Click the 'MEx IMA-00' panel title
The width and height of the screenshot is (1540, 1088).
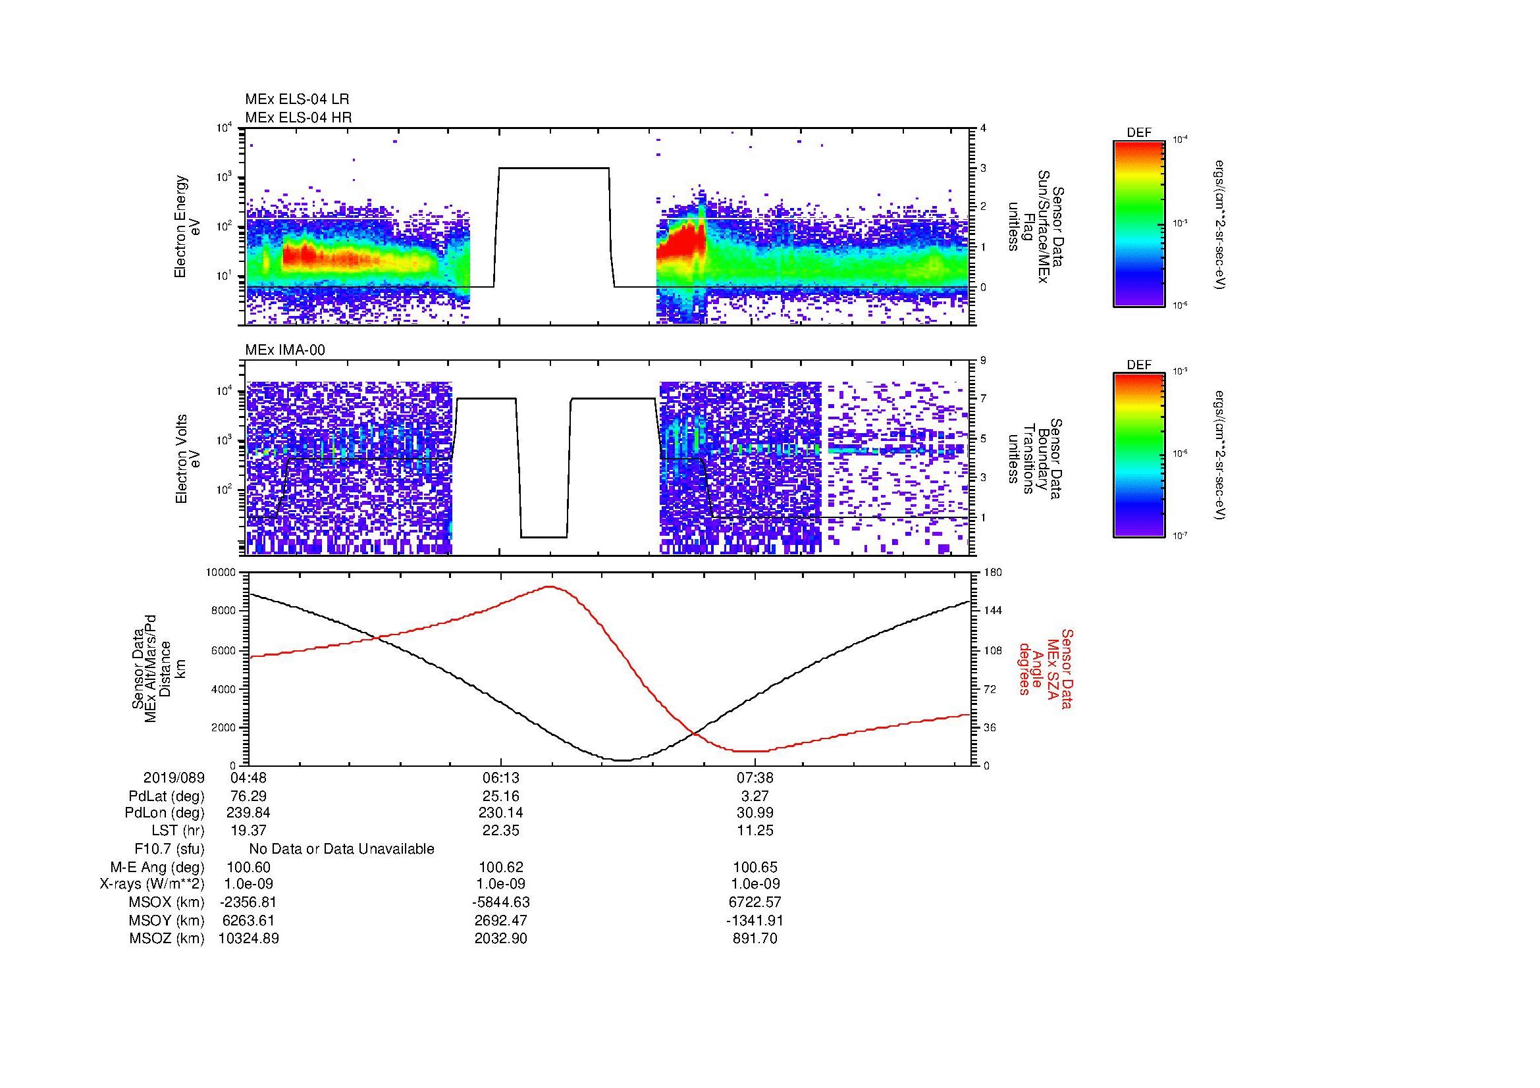[x=285, y=350]
